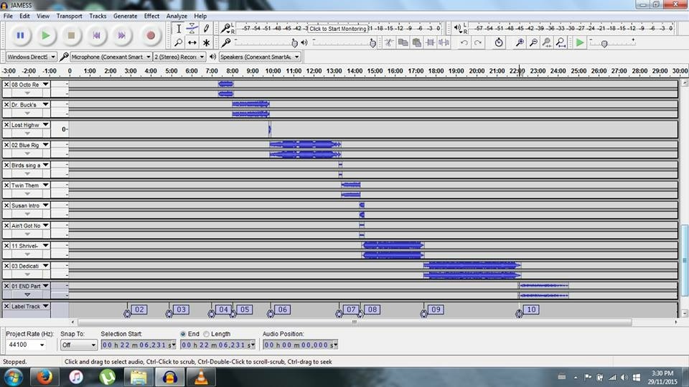Viewport: 689px width, 387px height.
Task: Open the Project Rate dropdown
Action: point(26,345)
